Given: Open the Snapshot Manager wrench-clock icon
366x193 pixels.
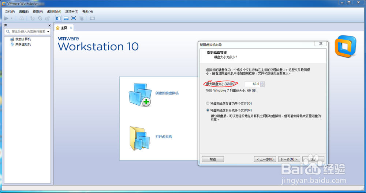Looking at the screenshot, I should click(x=47, y=18).
